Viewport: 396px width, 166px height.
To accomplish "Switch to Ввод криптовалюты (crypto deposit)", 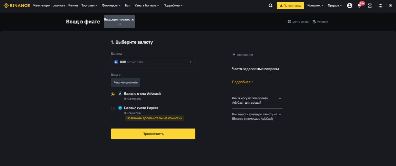I will pyautogui.click(x=119, y=22).
